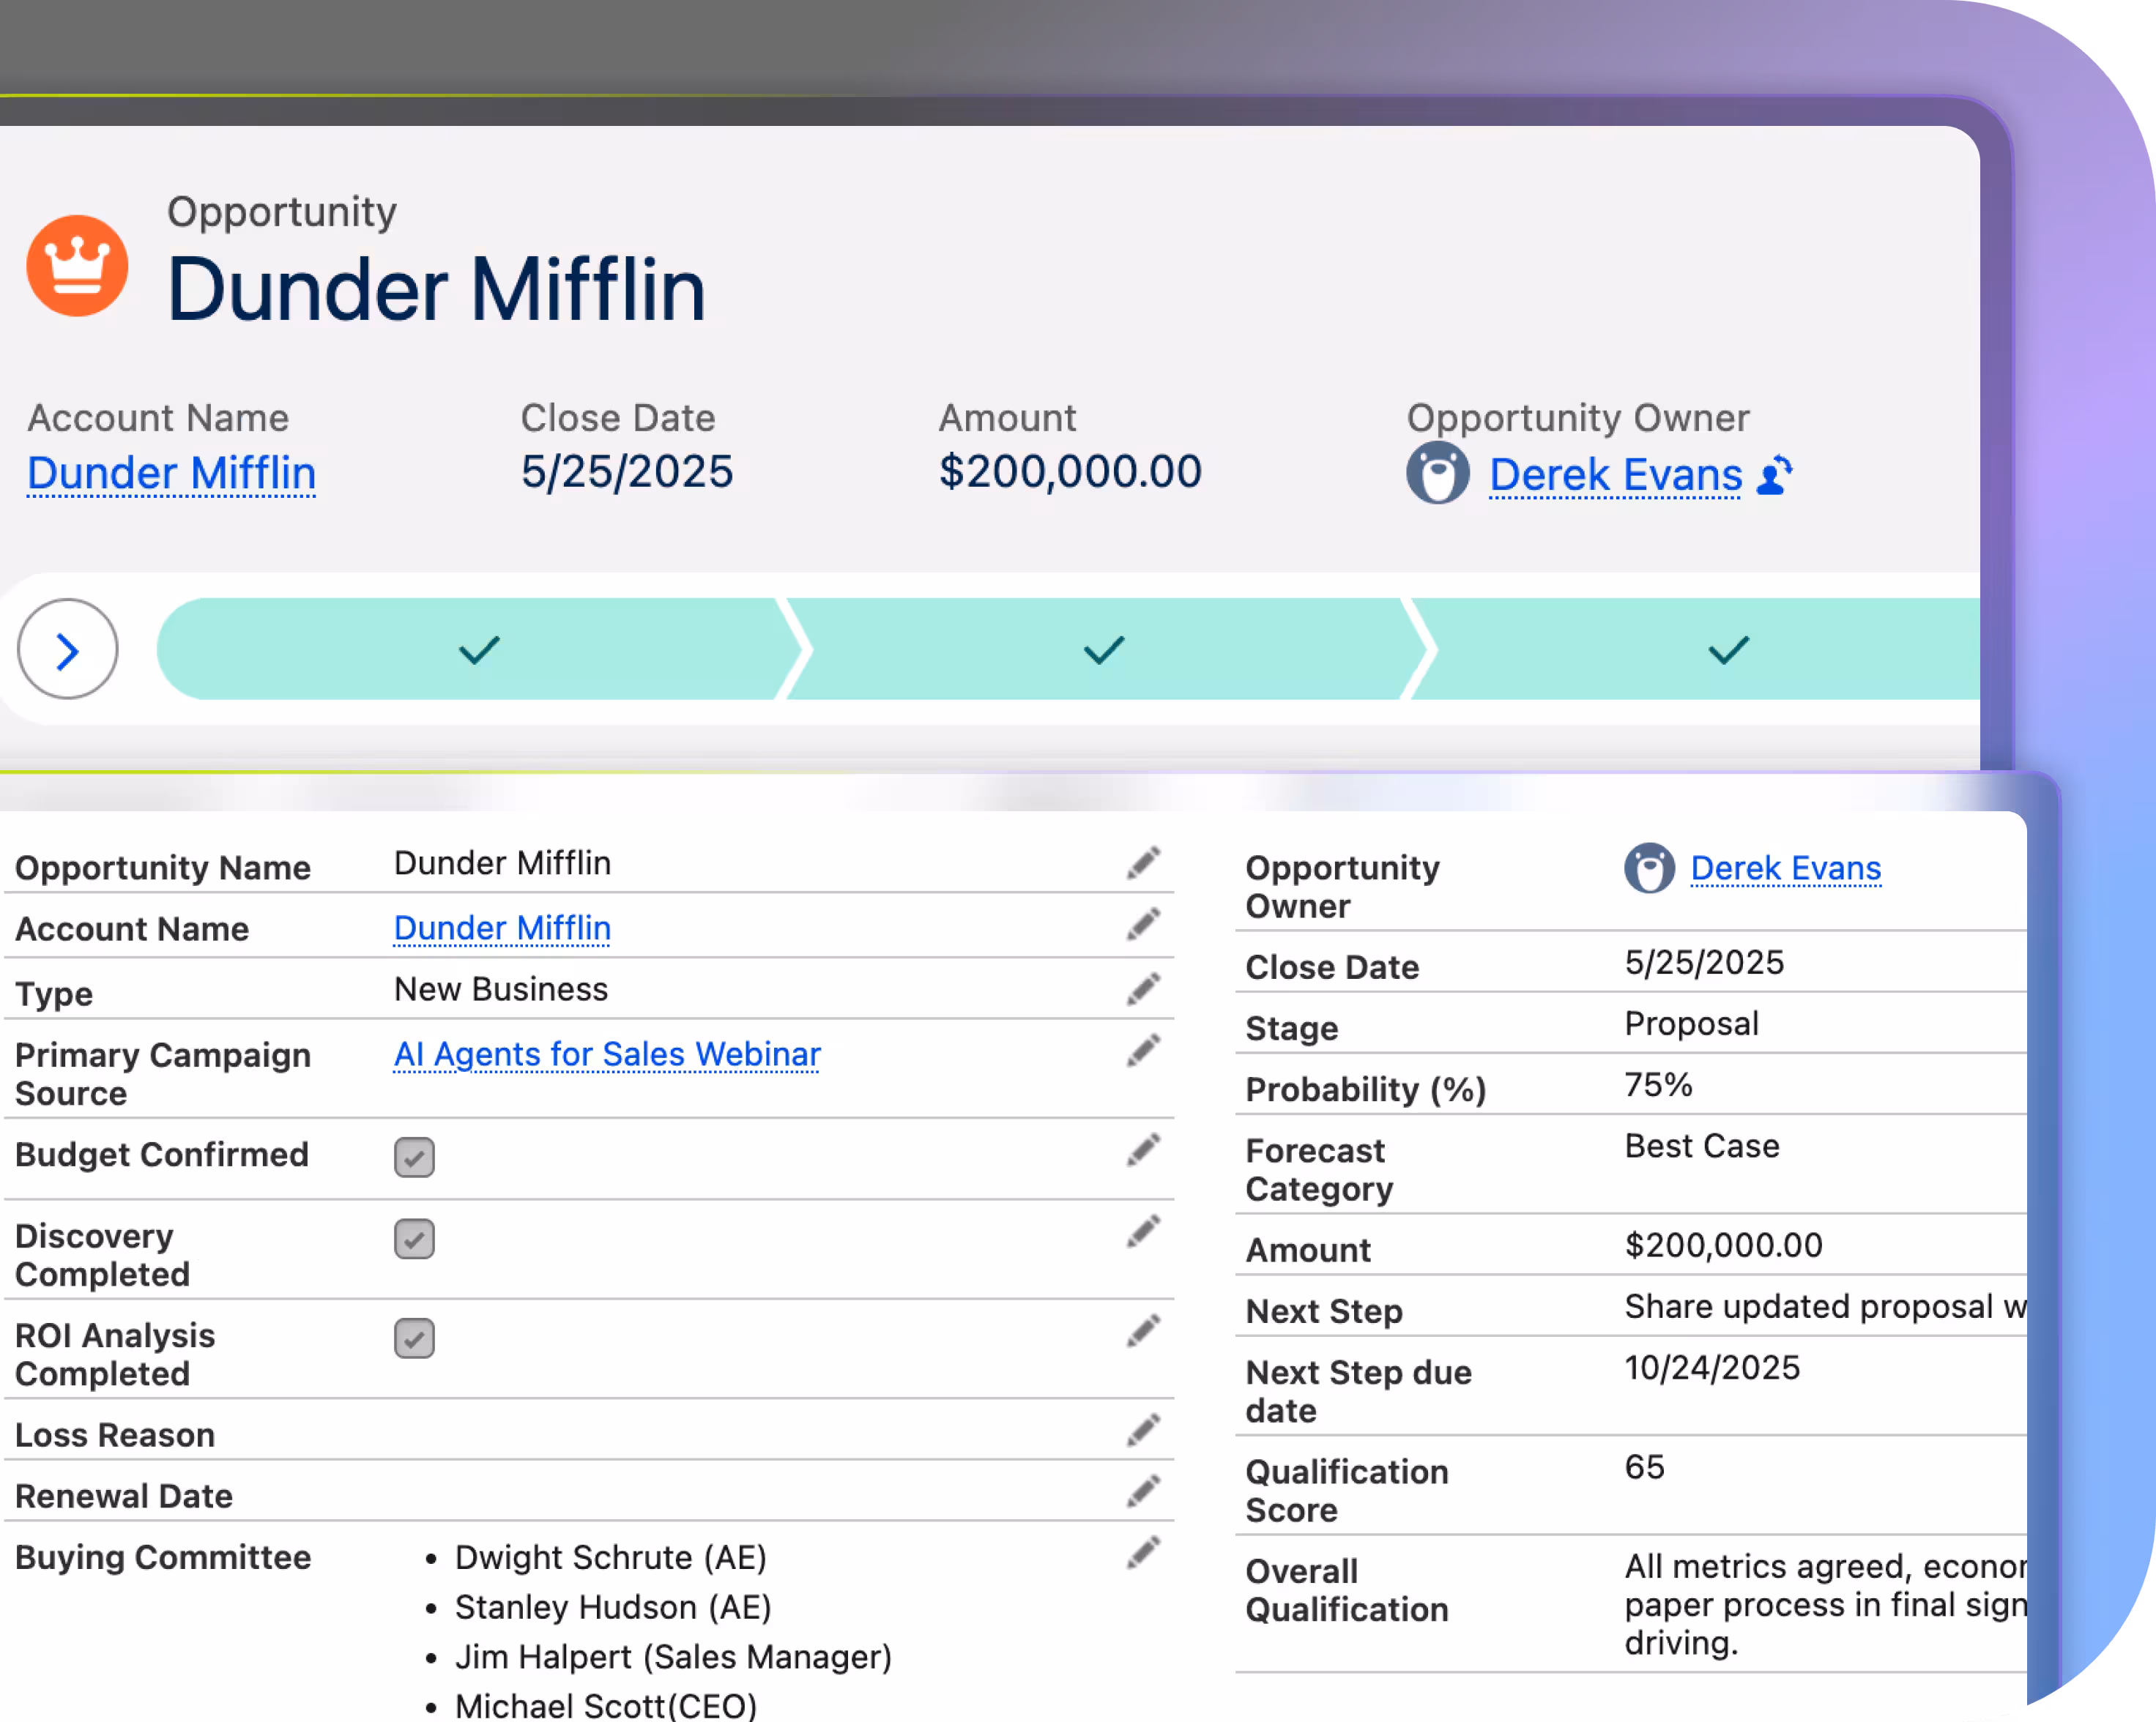2156x1722 pixels.
Task: Expand the sales path details arrow
Action: [x=67, y=648]
